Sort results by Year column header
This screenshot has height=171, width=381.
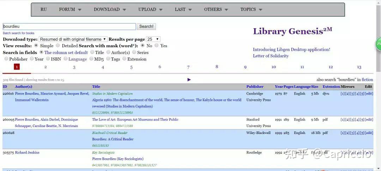pyautogui.click(x=279, y=87)
